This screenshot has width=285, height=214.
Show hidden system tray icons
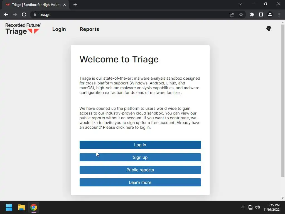(x=243, y=207)
